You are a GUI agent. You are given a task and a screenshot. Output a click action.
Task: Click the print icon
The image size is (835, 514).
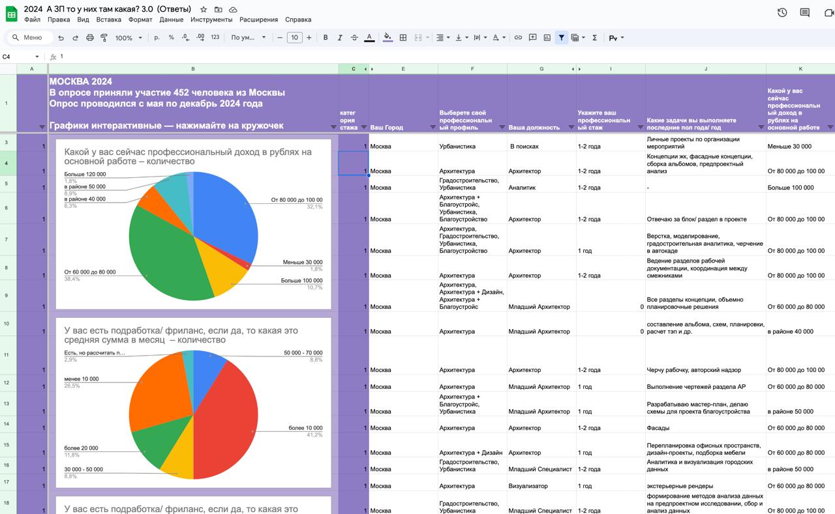90,38
